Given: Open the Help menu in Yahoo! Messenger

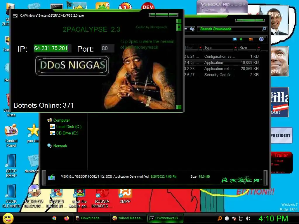Looking at the screenshot, I should pyautogui.click(x=222, y=10).
